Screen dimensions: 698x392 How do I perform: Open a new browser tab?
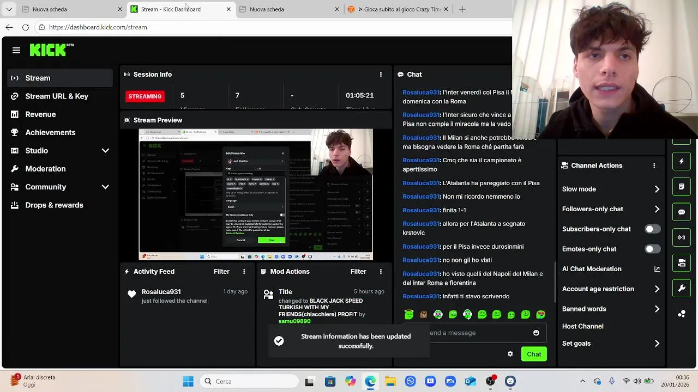pos(462,9)
